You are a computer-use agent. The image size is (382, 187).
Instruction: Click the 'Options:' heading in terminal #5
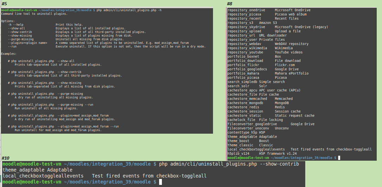tap(8, 21)
